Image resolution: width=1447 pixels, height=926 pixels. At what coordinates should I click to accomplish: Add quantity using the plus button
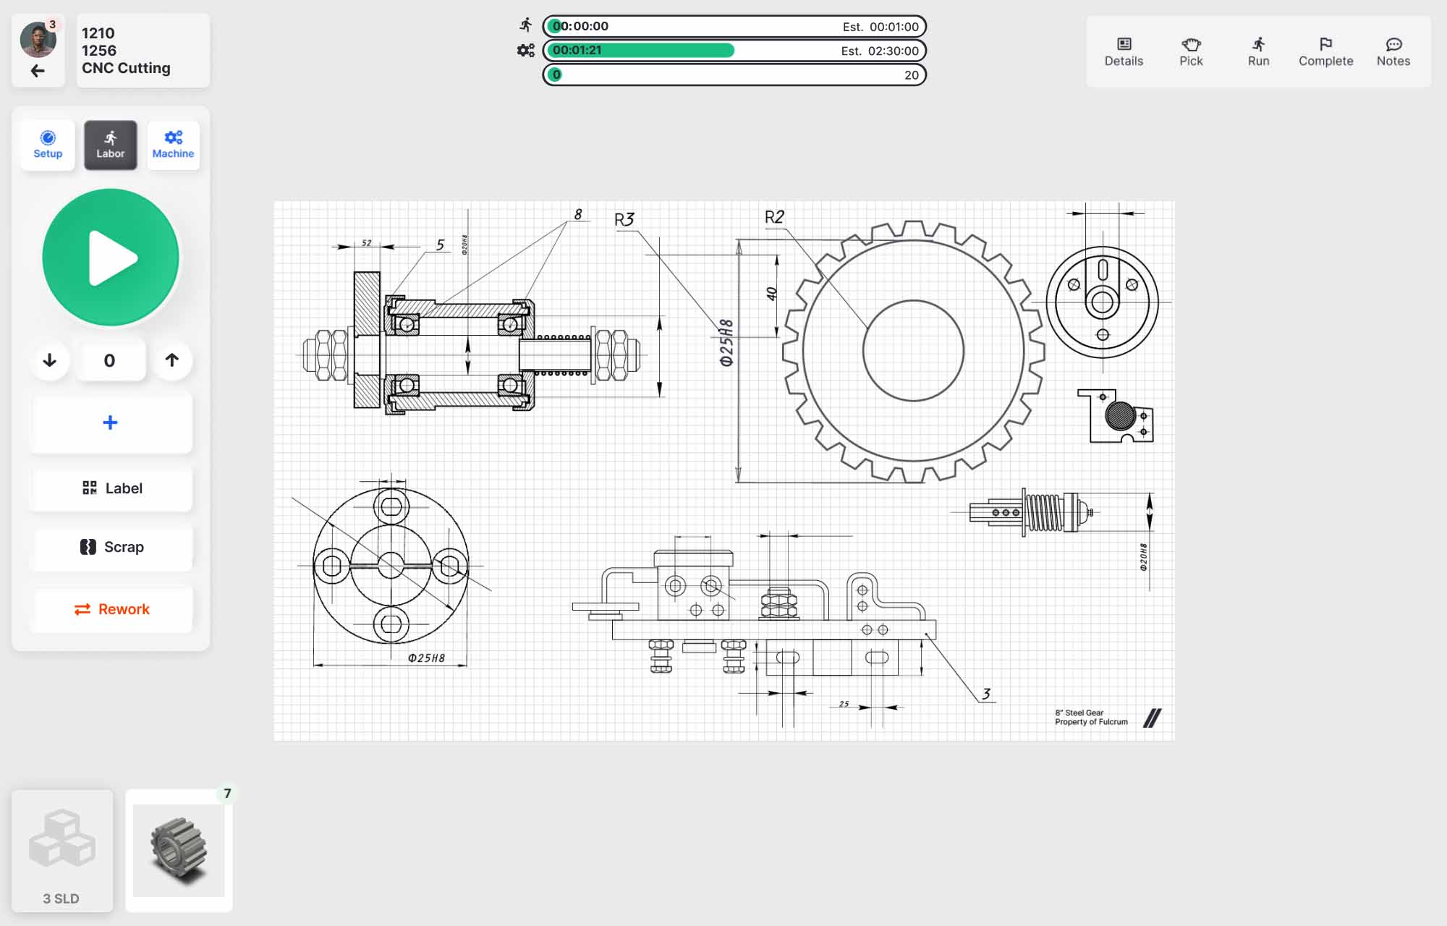(x=110, y=422)
